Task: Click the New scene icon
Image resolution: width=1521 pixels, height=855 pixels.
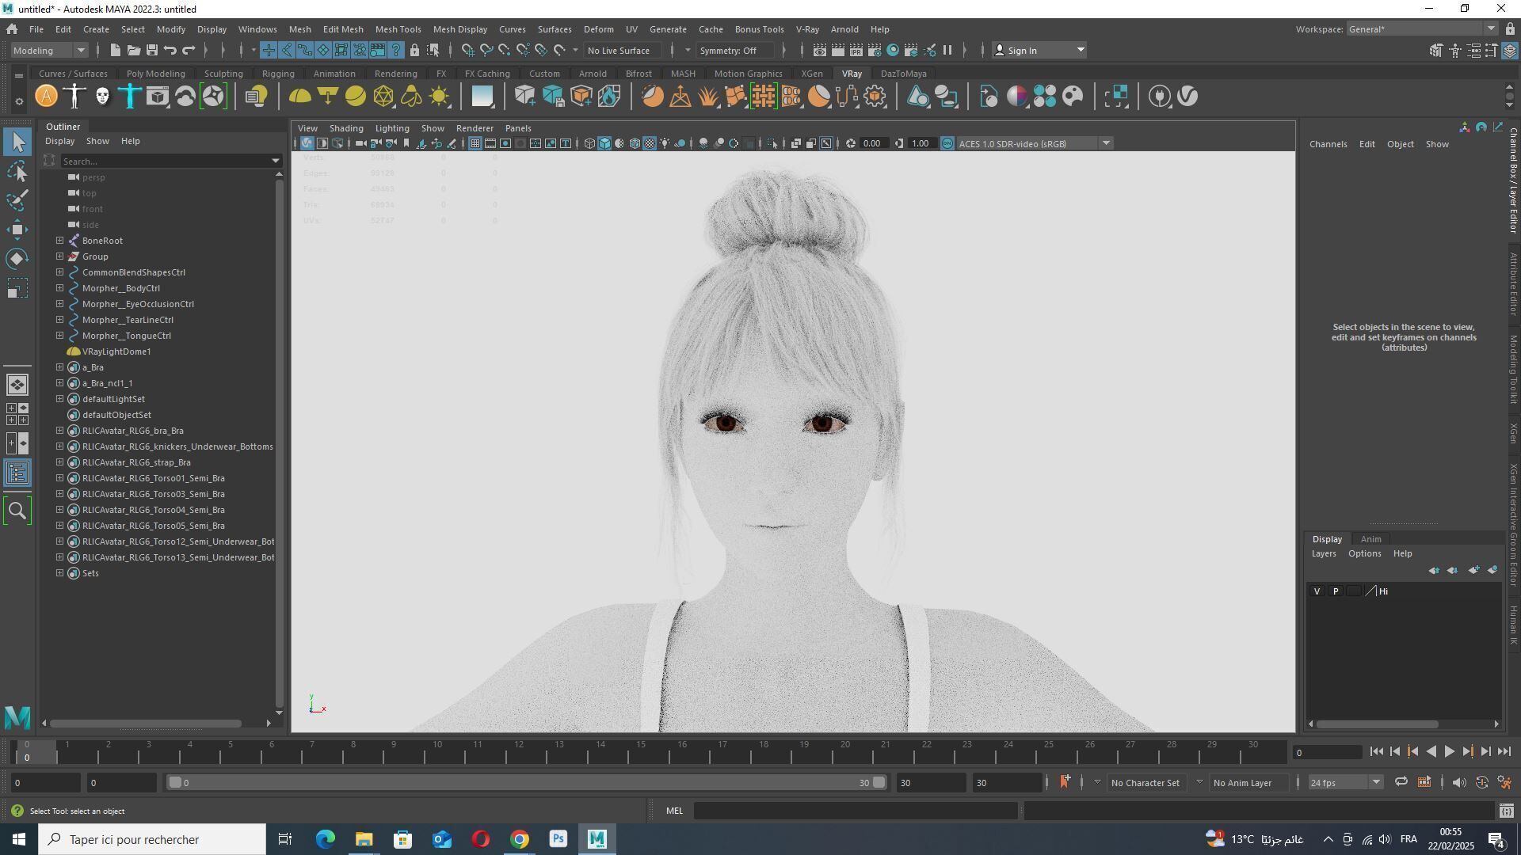Action: tap(116, 50)
